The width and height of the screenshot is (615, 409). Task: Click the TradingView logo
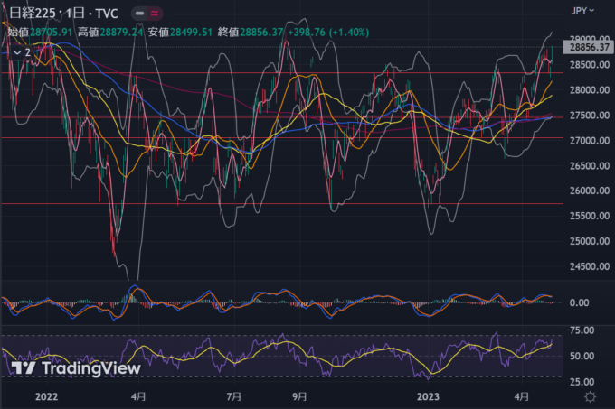[x=76, y=368]
